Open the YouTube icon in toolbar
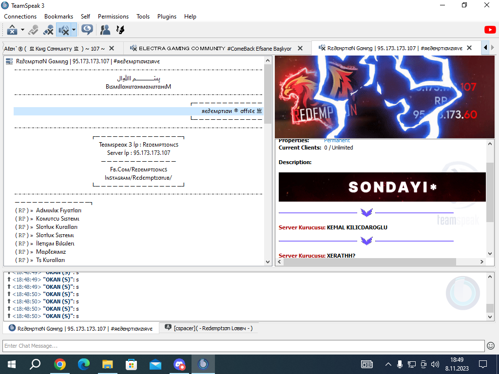This screenshot has width=499, height=374. (x=490, y=30)
